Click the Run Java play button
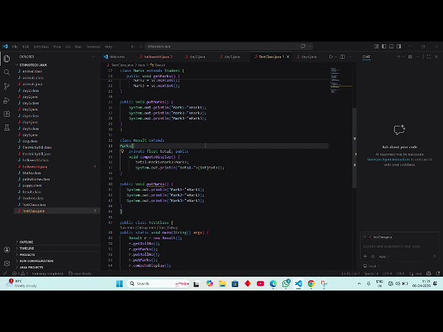 click(x=331, y=57)
